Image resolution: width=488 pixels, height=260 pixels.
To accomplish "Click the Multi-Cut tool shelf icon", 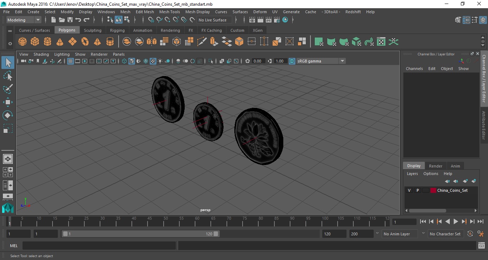I will 202,42.
